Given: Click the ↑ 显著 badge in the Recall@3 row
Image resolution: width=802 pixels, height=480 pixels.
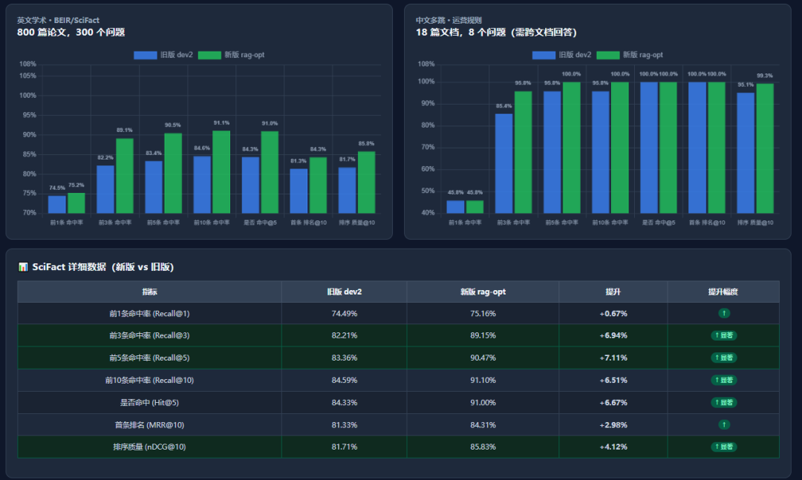Looking at the screenshot, I should pos(723,336).
